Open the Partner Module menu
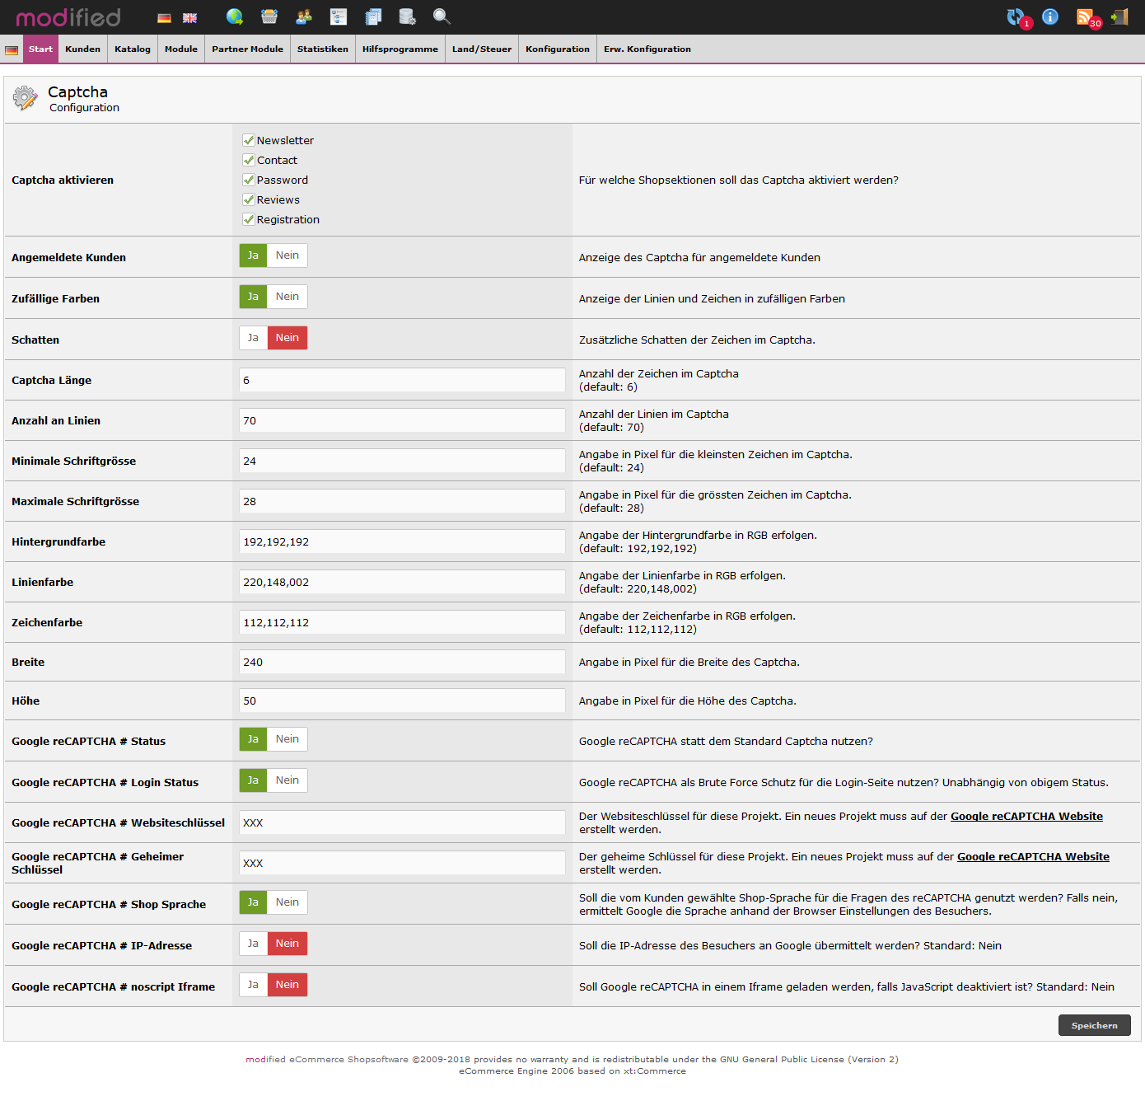This screenshot has height=1101, width=1145. click(247, 49)
